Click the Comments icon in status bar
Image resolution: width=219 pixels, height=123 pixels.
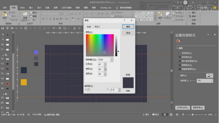[x=156, y=115]
